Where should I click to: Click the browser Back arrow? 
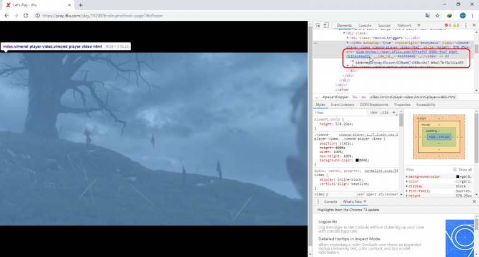pyautogui.click(x=6, y=16)
